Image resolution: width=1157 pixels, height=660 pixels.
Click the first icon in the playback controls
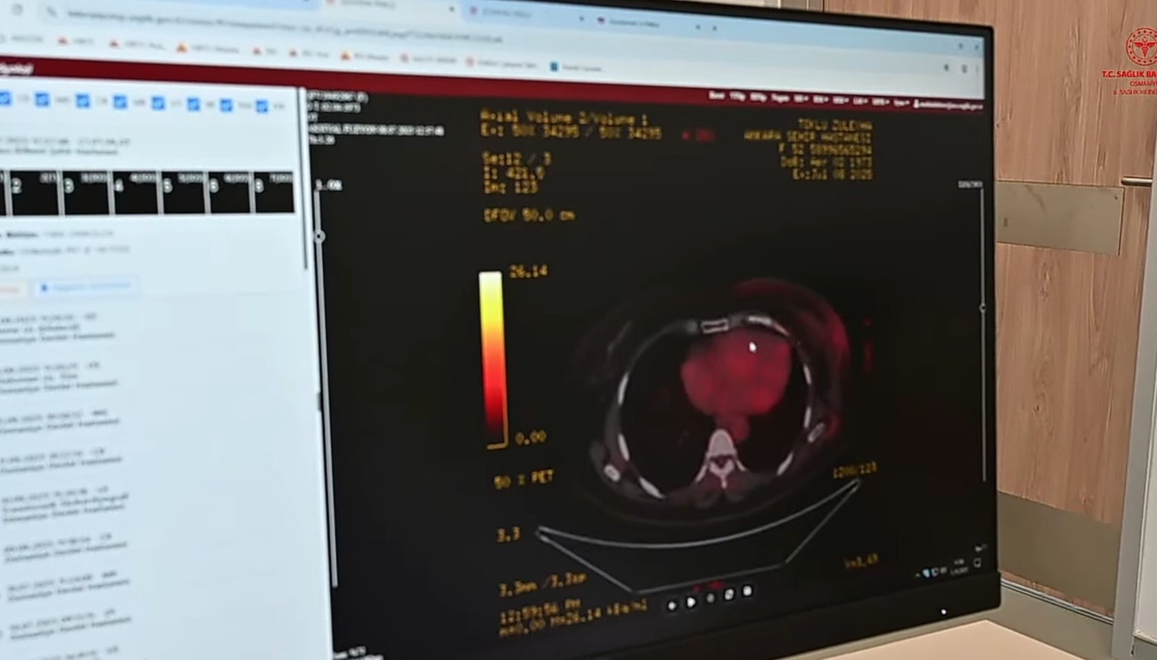pyautogui.click(x=672, y=605)
